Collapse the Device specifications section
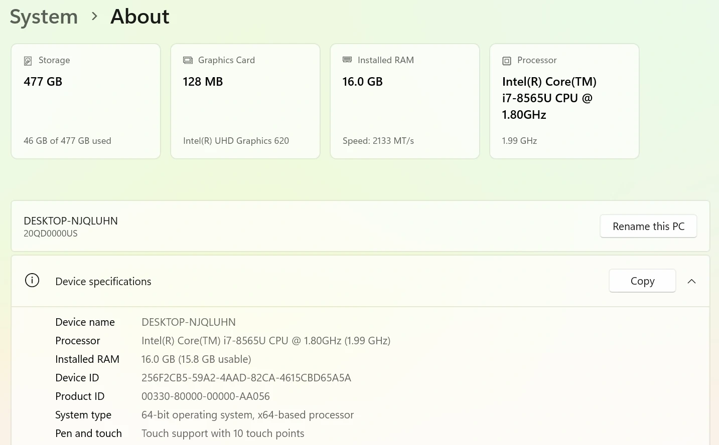Screen dimensions: 719x445 tap(691, 281)
